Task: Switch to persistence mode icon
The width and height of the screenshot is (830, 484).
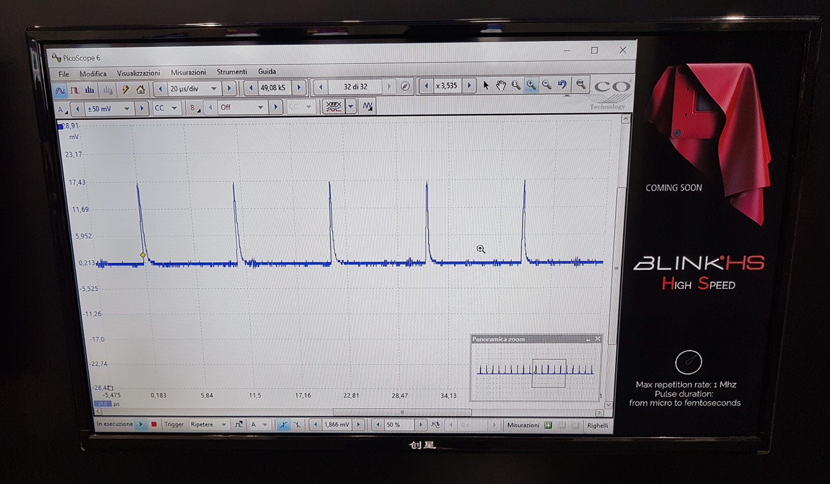Action: (x=75, y=90)
